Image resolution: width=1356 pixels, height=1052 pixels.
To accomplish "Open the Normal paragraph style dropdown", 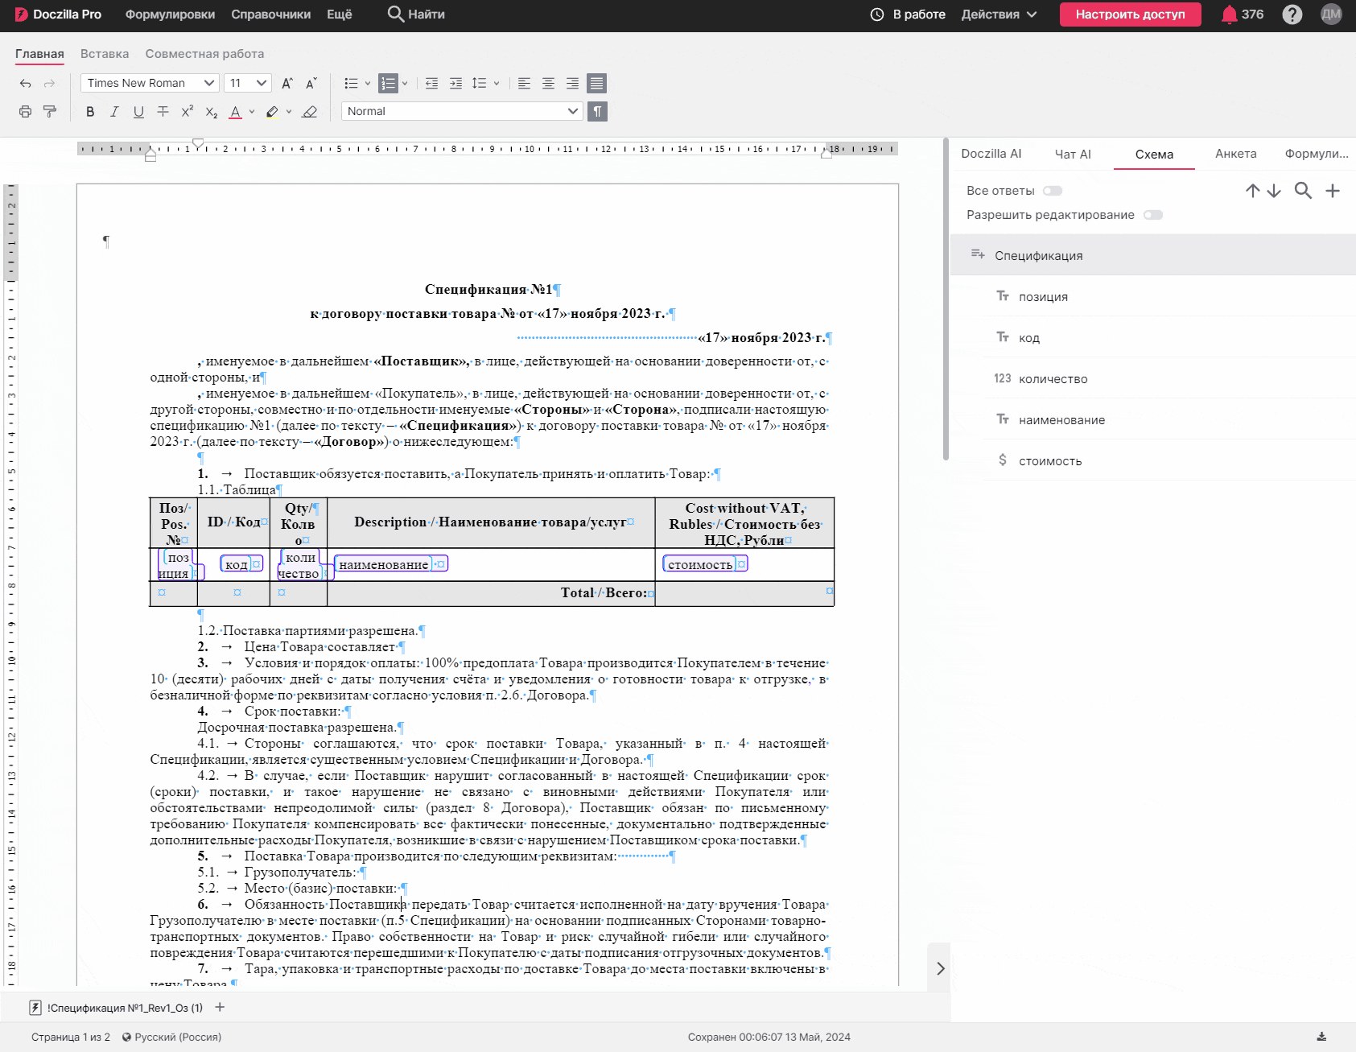I will (463, 111).
